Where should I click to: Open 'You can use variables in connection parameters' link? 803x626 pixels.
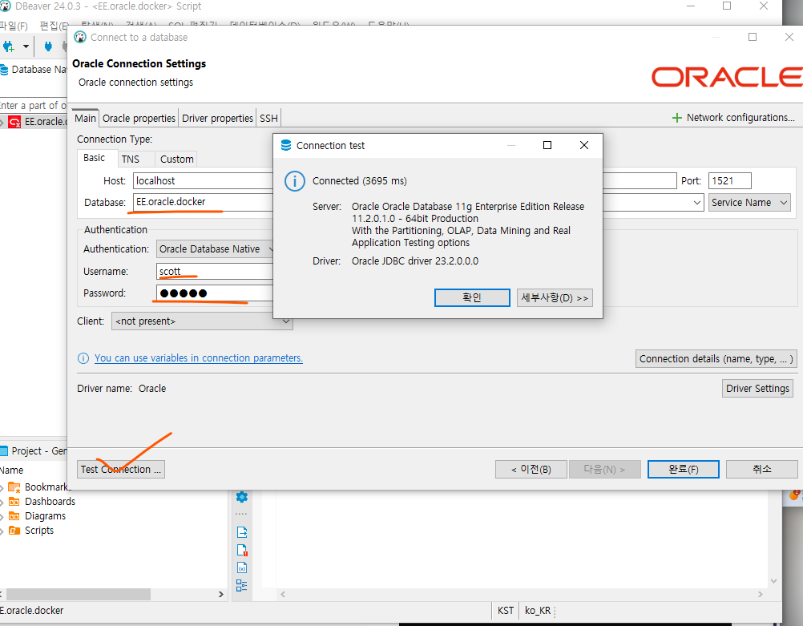[x=198, y=358]
